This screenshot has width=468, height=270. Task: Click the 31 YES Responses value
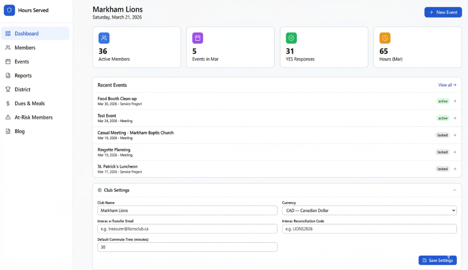[290, 51]
